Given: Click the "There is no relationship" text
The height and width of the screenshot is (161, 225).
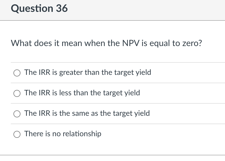Looking at the screenshot, I should pyautogui.click(x=63, y=134).
